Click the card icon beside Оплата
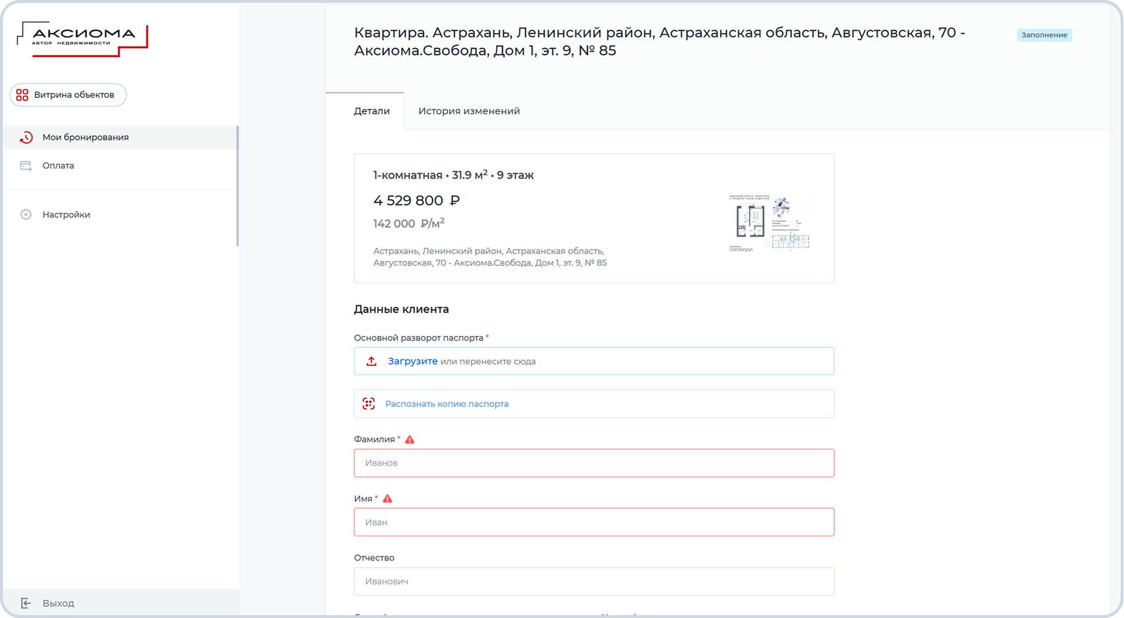 pyautogui.click(x=26, y=166)
